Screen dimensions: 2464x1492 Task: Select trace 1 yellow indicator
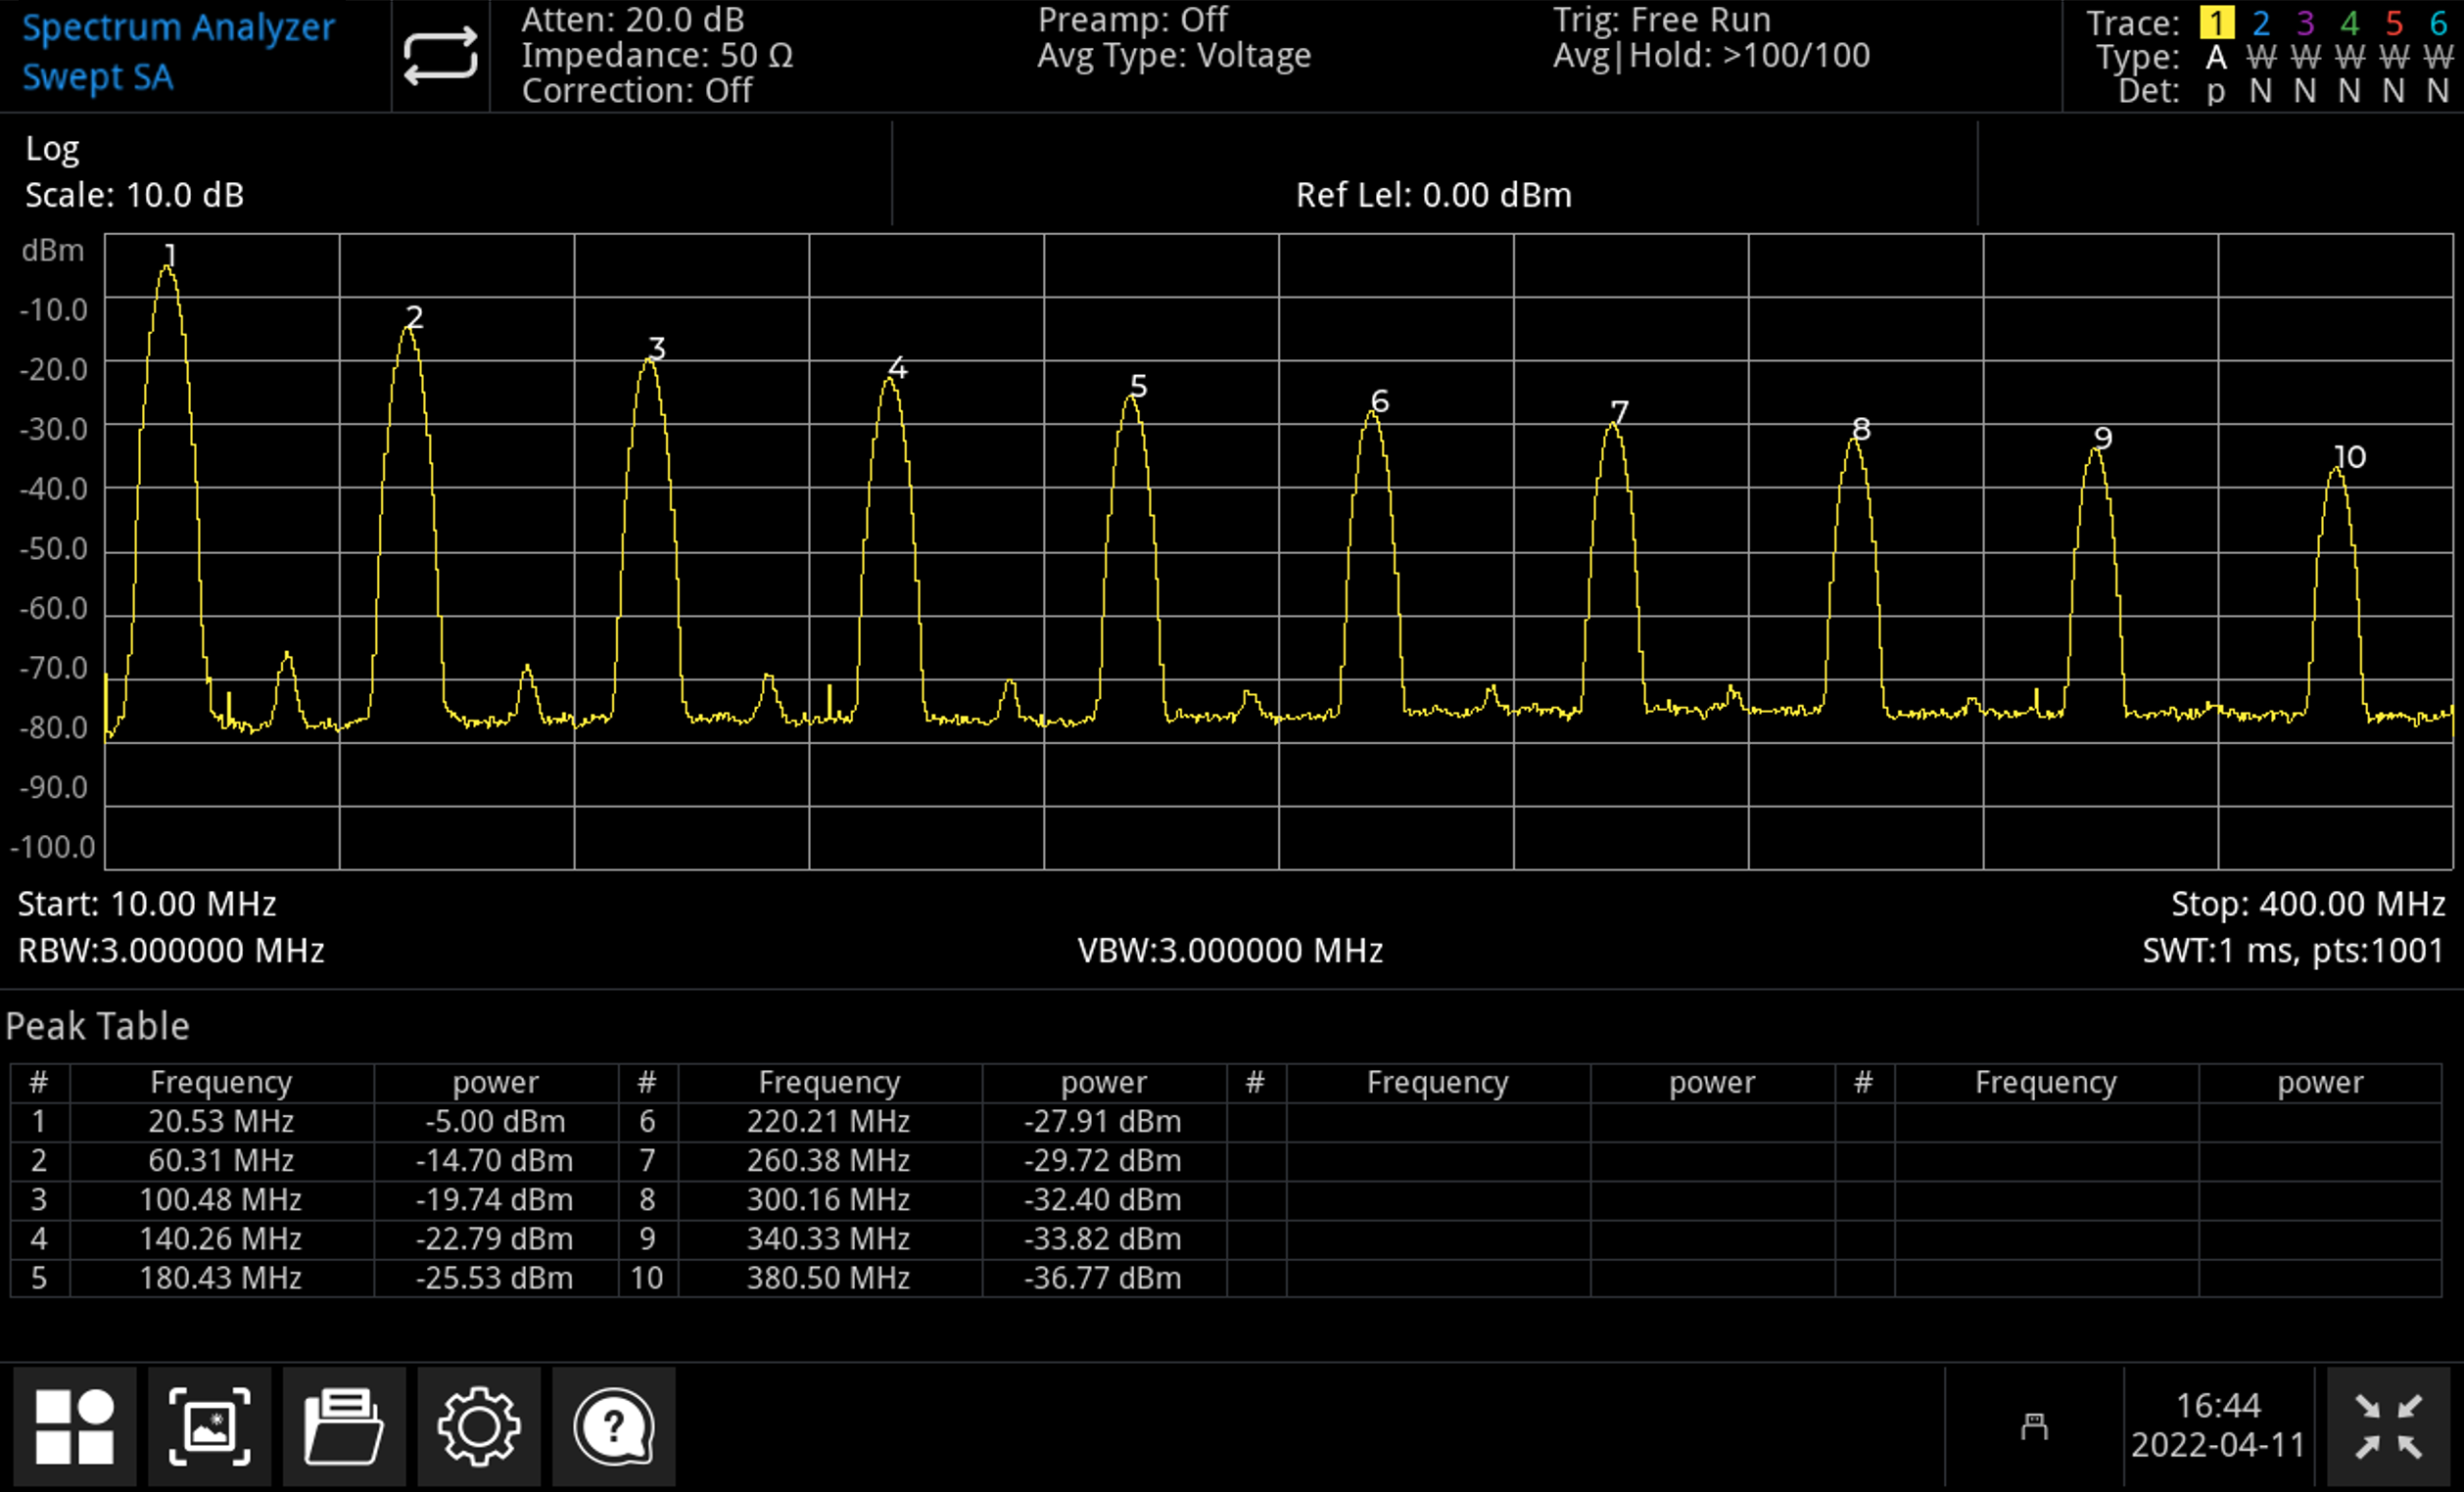(2216, 22)
